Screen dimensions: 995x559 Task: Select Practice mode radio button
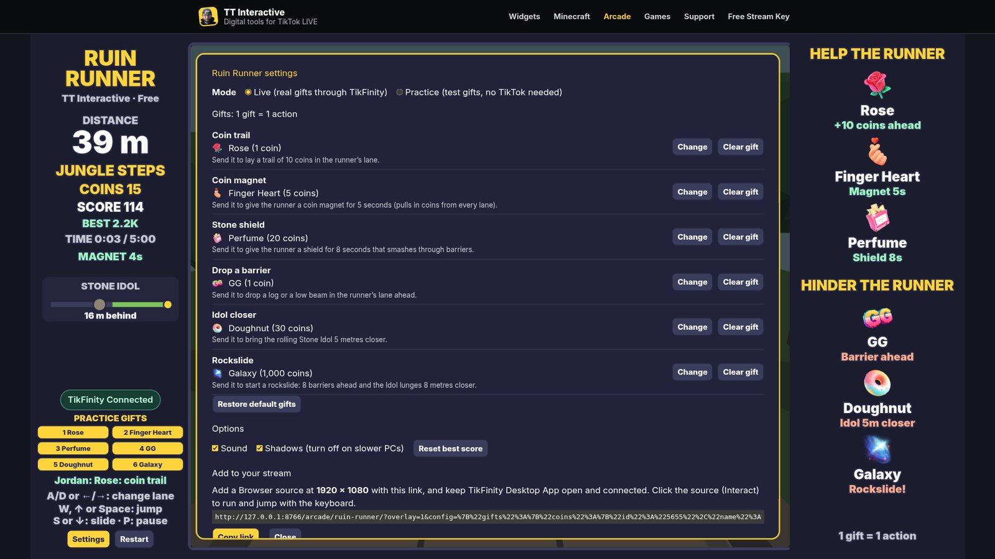[399, 92]
